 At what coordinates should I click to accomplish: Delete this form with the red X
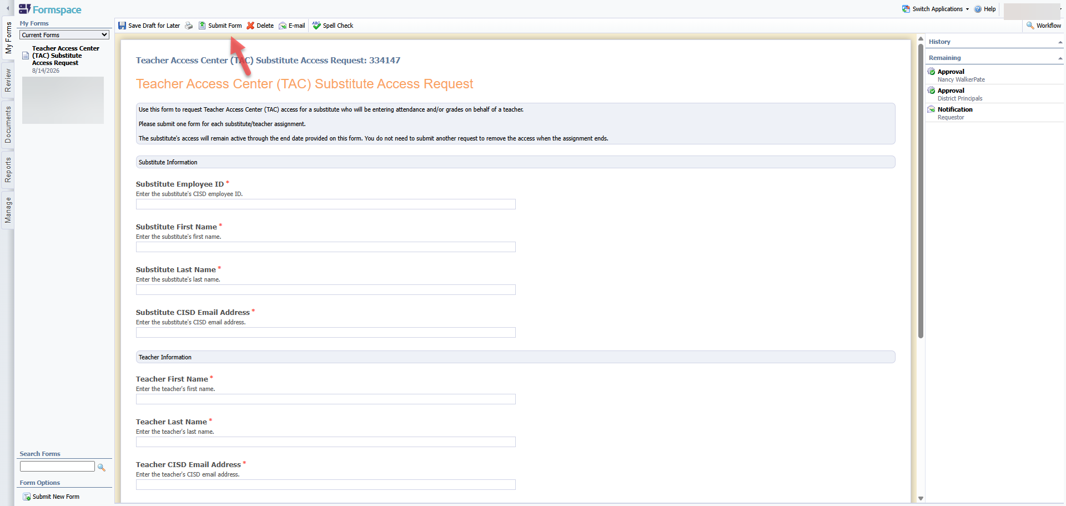click(x=260, y=26)
